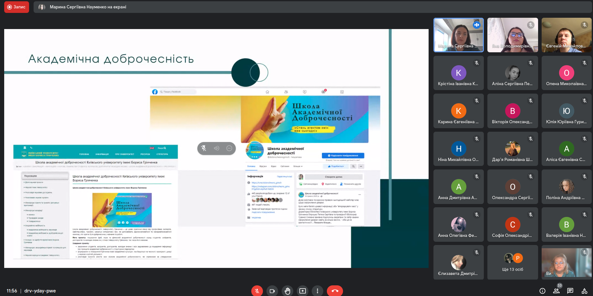Viewport: 593px width, 296px height.
Task: Click the remove icon in the presentation overlay
Action: pyautogui.click(x=229, y=148)
